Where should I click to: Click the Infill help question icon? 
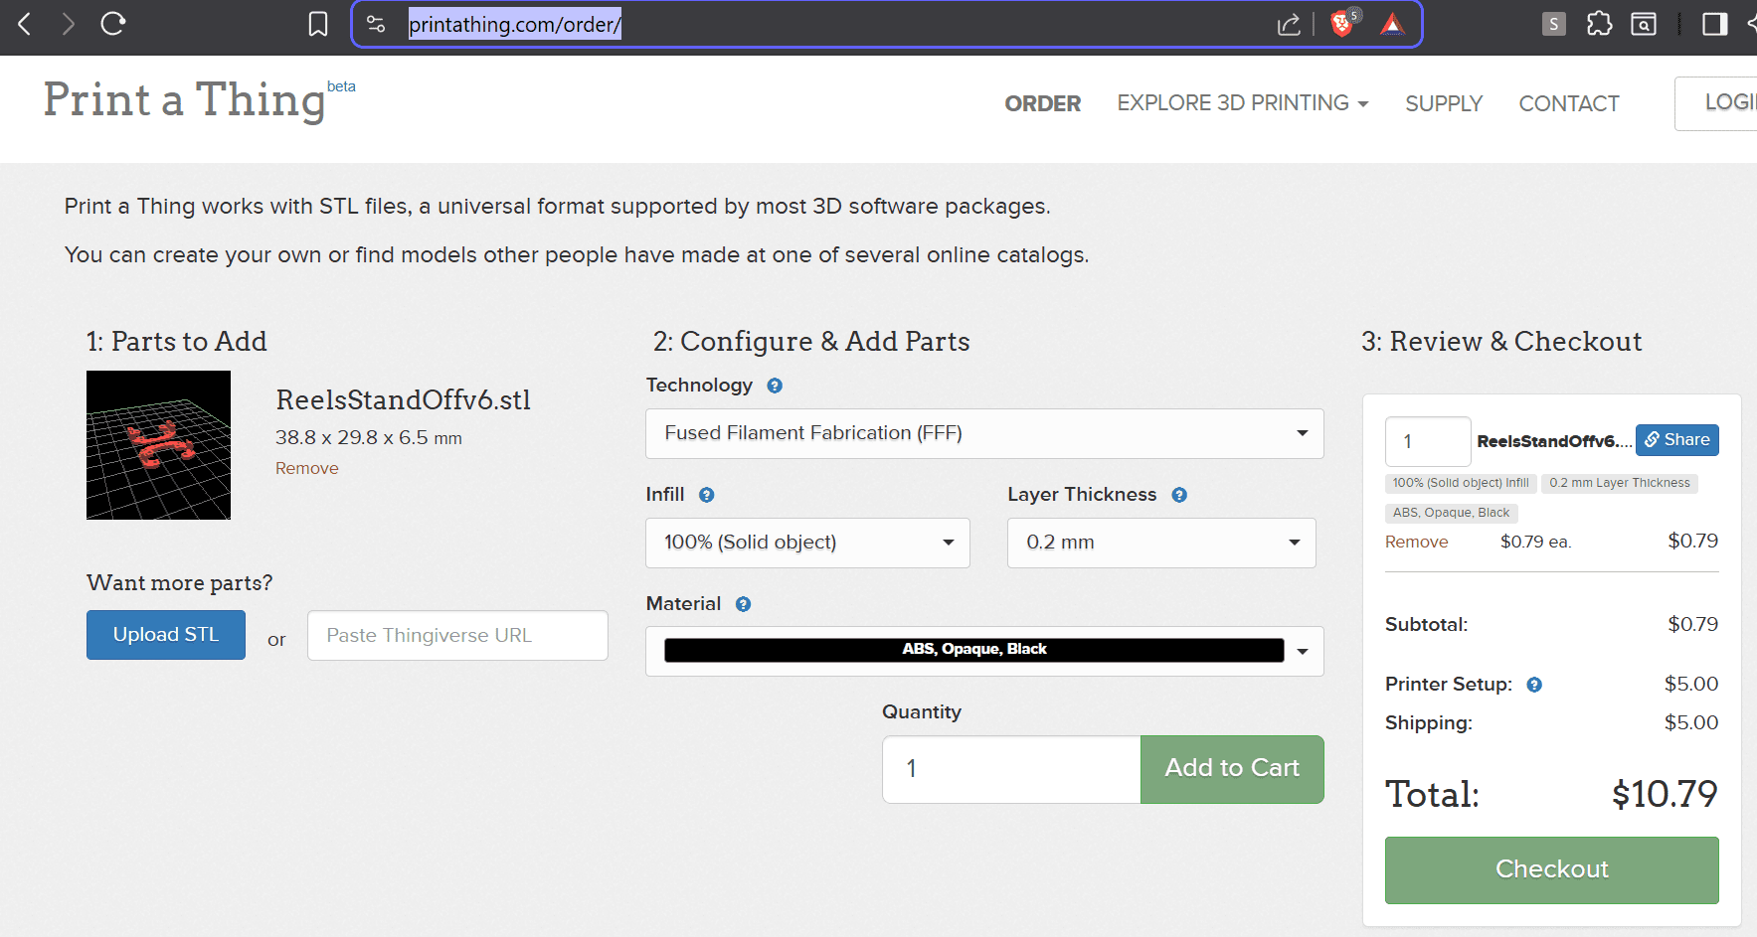tap(707, 495)
